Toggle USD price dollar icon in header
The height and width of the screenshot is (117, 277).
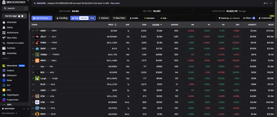point(115,25)
